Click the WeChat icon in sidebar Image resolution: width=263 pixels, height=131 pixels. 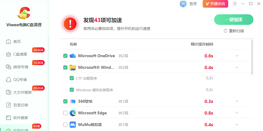click(x=9, y=67)
